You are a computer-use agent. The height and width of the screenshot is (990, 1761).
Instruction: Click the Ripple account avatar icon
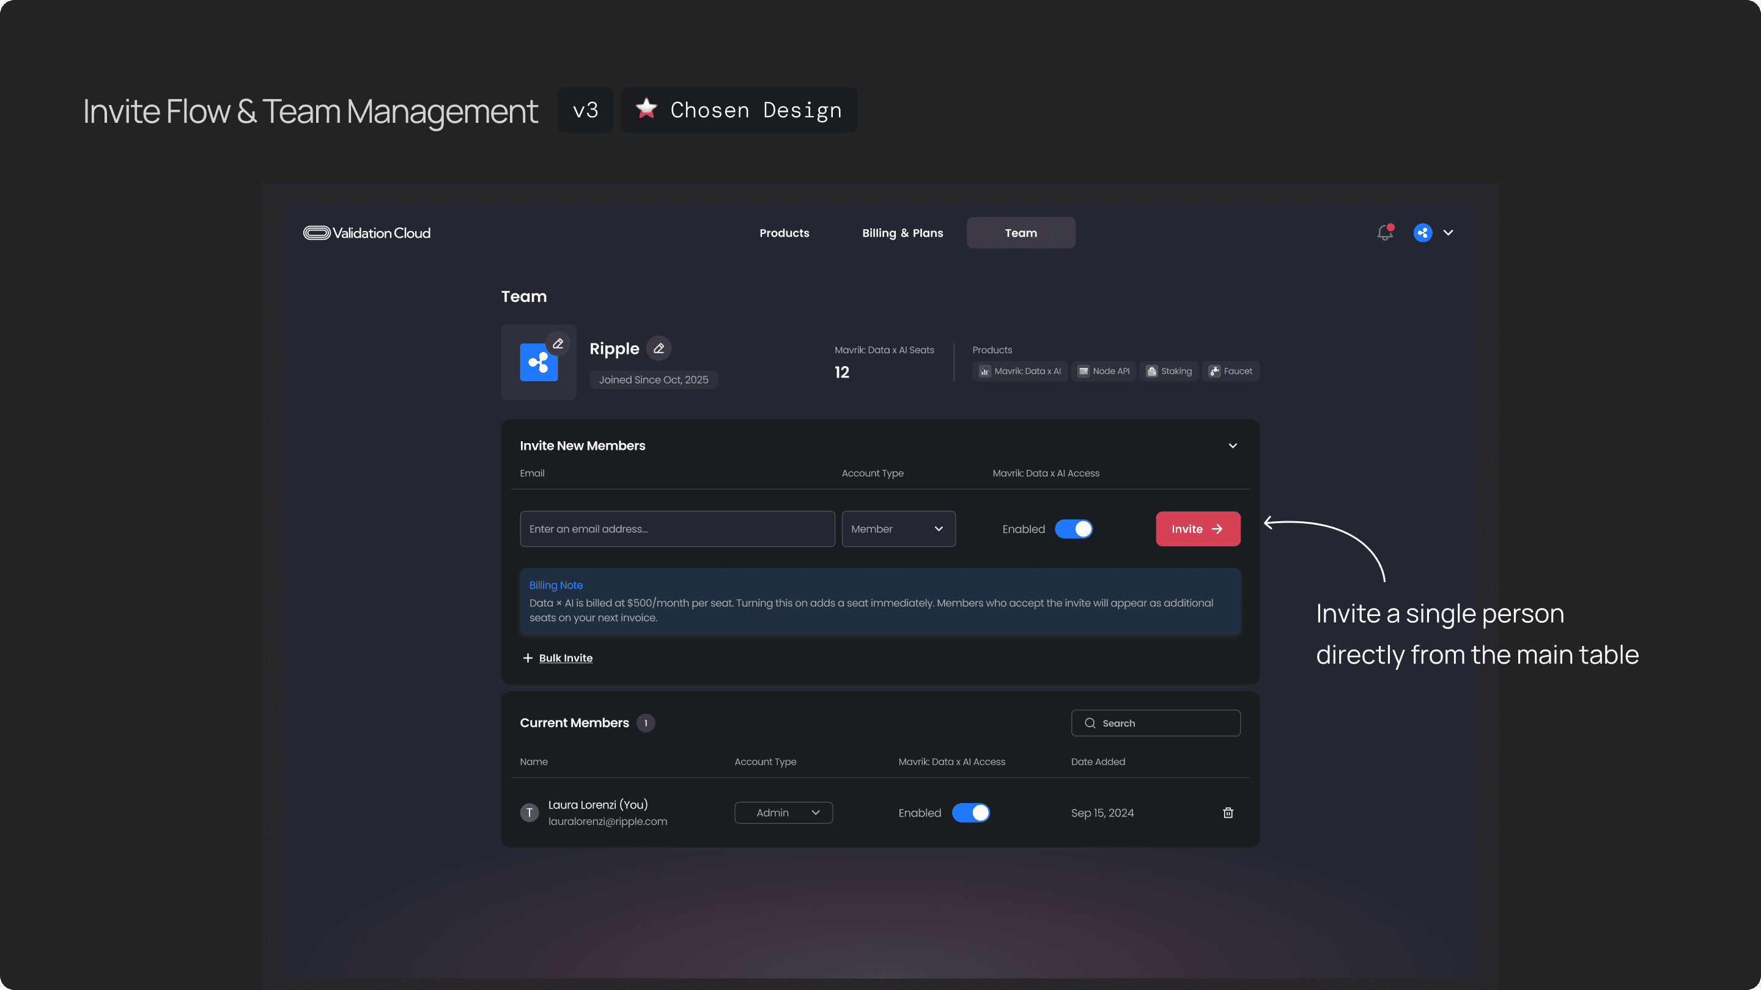(x=1423, y=233)
